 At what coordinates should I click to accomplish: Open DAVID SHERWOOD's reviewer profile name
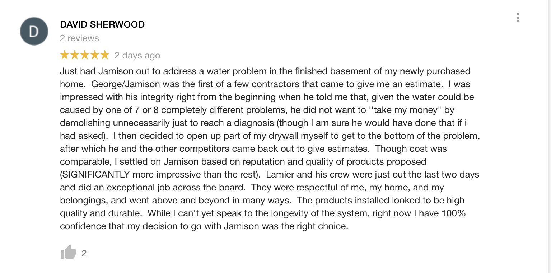[102, 24]
